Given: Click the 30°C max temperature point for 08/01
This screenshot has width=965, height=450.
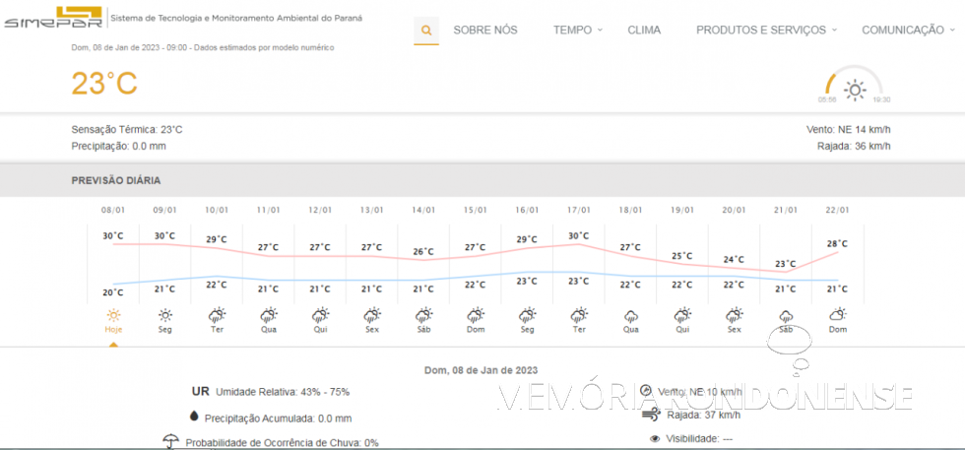Looking at the screenshot, I should [x=113, y=235].
